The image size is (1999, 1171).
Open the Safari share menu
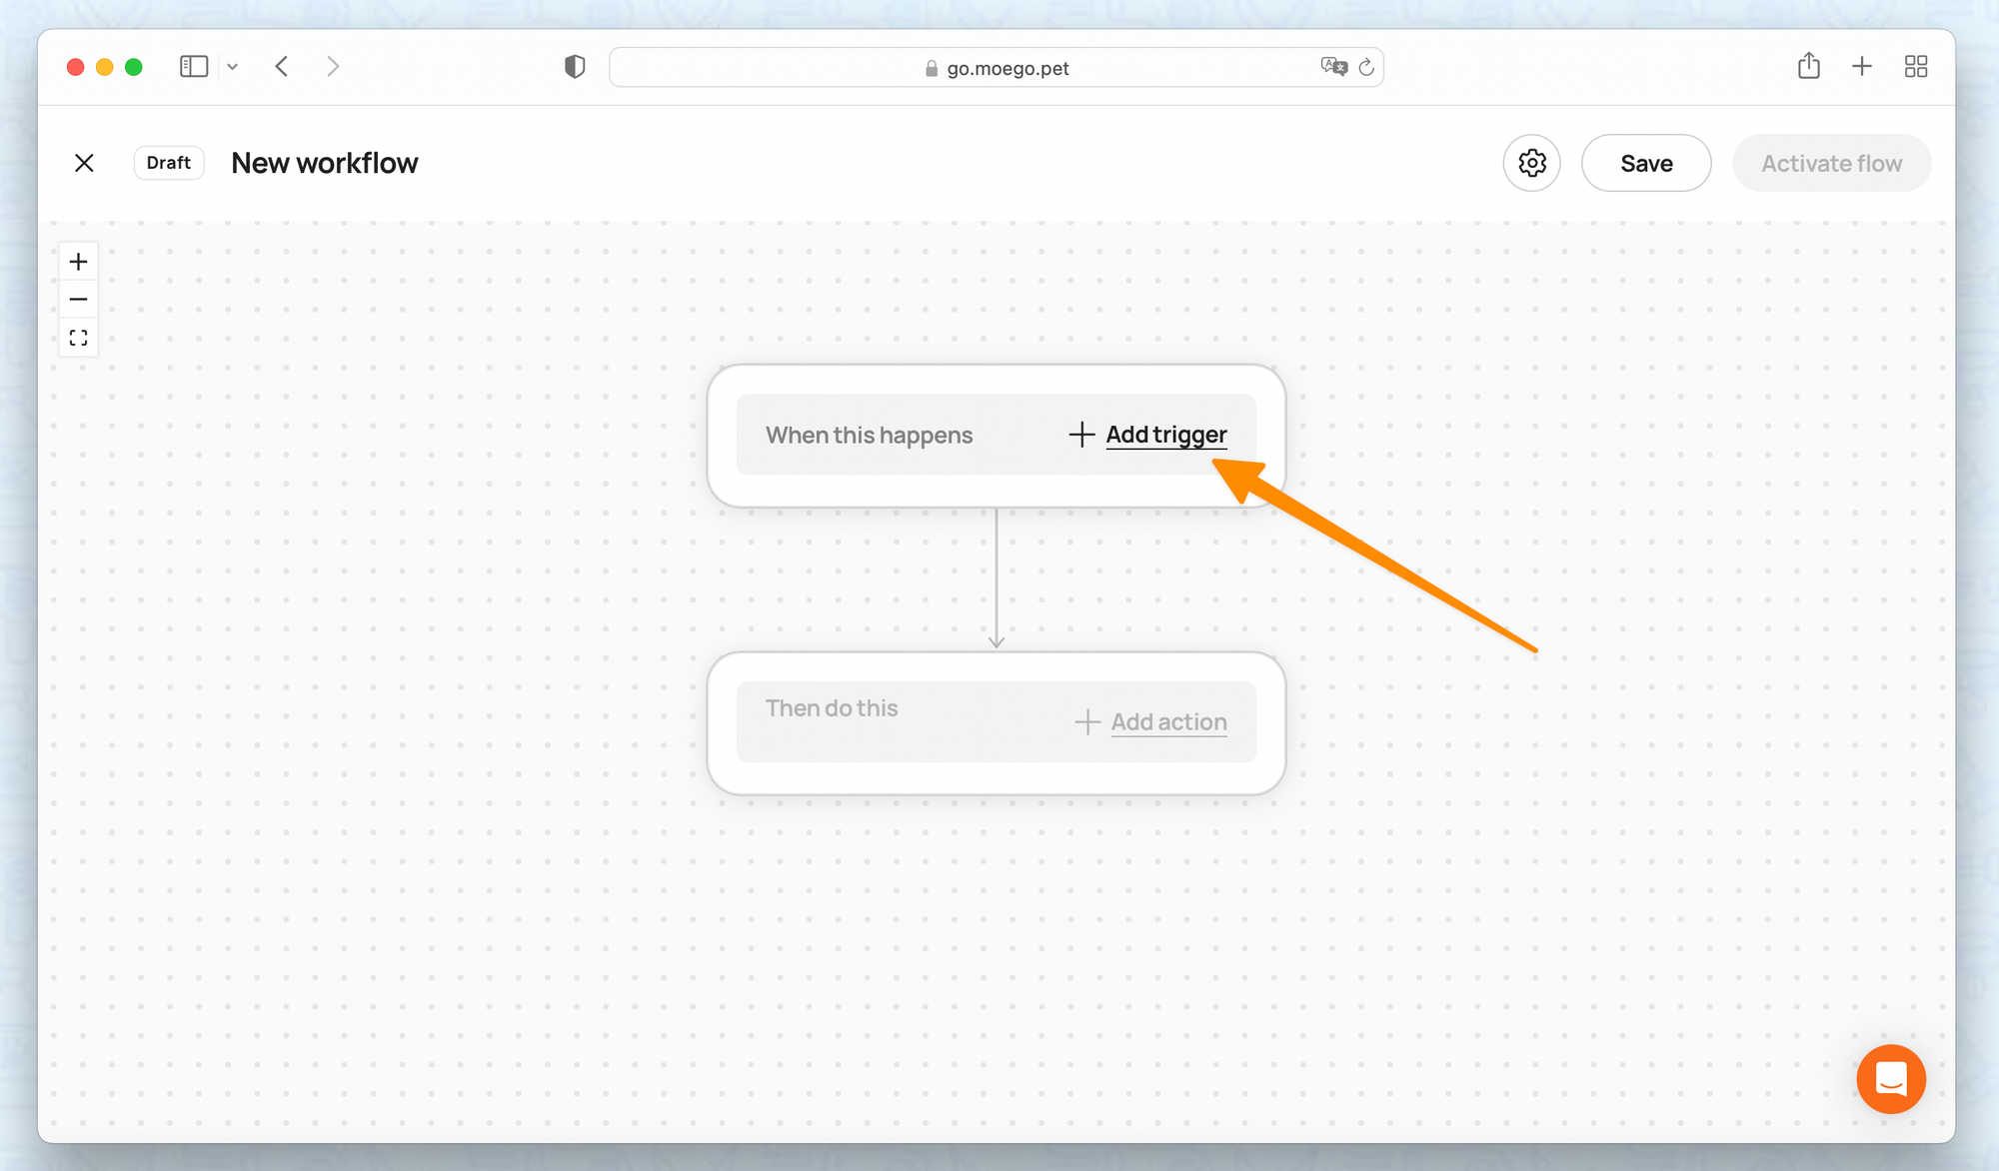point(1808,67)
